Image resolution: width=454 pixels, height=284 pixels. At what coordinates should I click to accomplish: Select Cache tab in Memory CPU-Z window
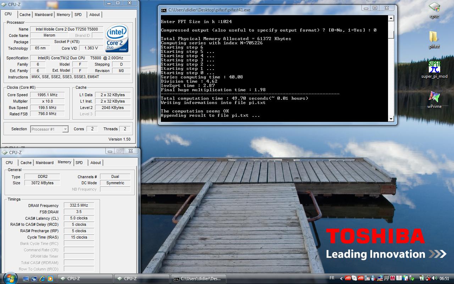tap(26, 163)
